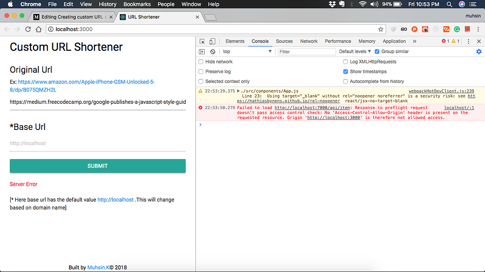Open the History menu
485x272 pixels.
coord(107,4)
